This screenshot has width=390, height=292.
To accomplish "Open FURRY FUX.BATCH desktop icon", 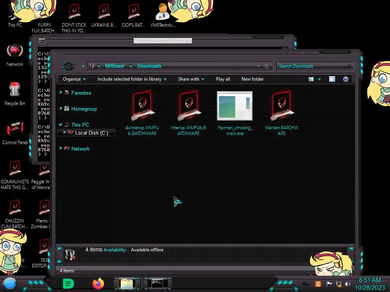I will click(44, 18).
